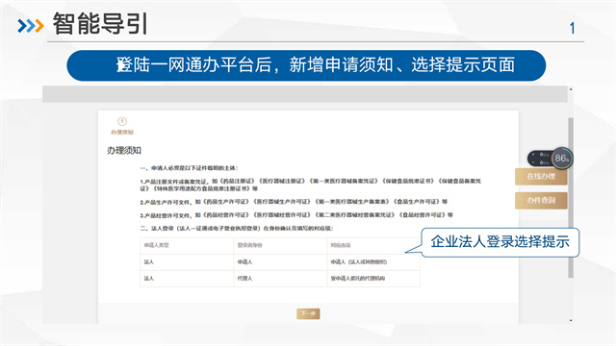Click the 下一步 button

(x=308, y=314)
